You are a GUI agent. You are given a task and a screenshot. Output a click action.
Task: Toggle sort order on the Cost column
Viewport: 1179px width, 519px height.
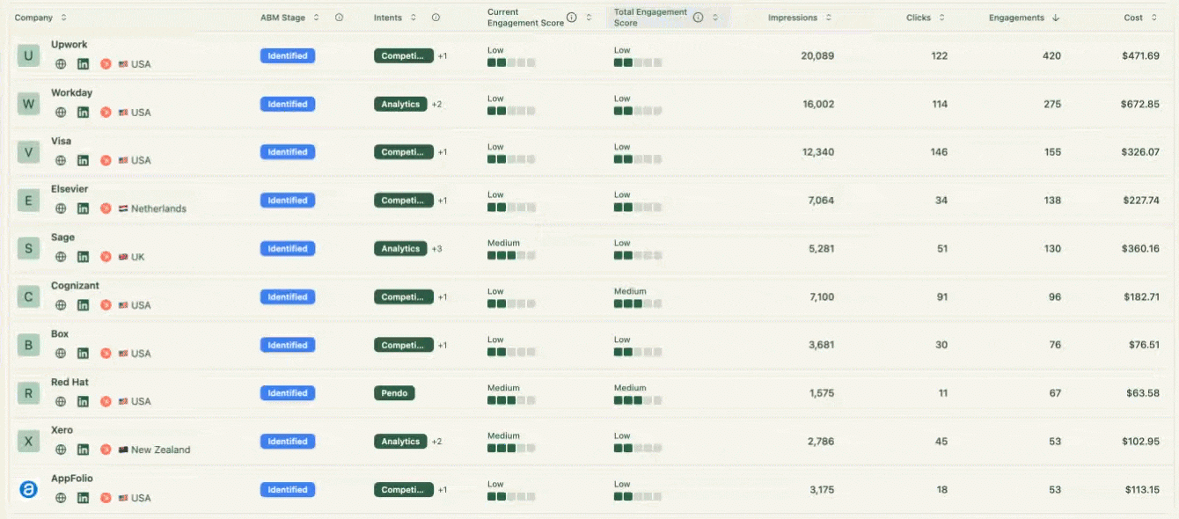click(x=1153, y=17)
